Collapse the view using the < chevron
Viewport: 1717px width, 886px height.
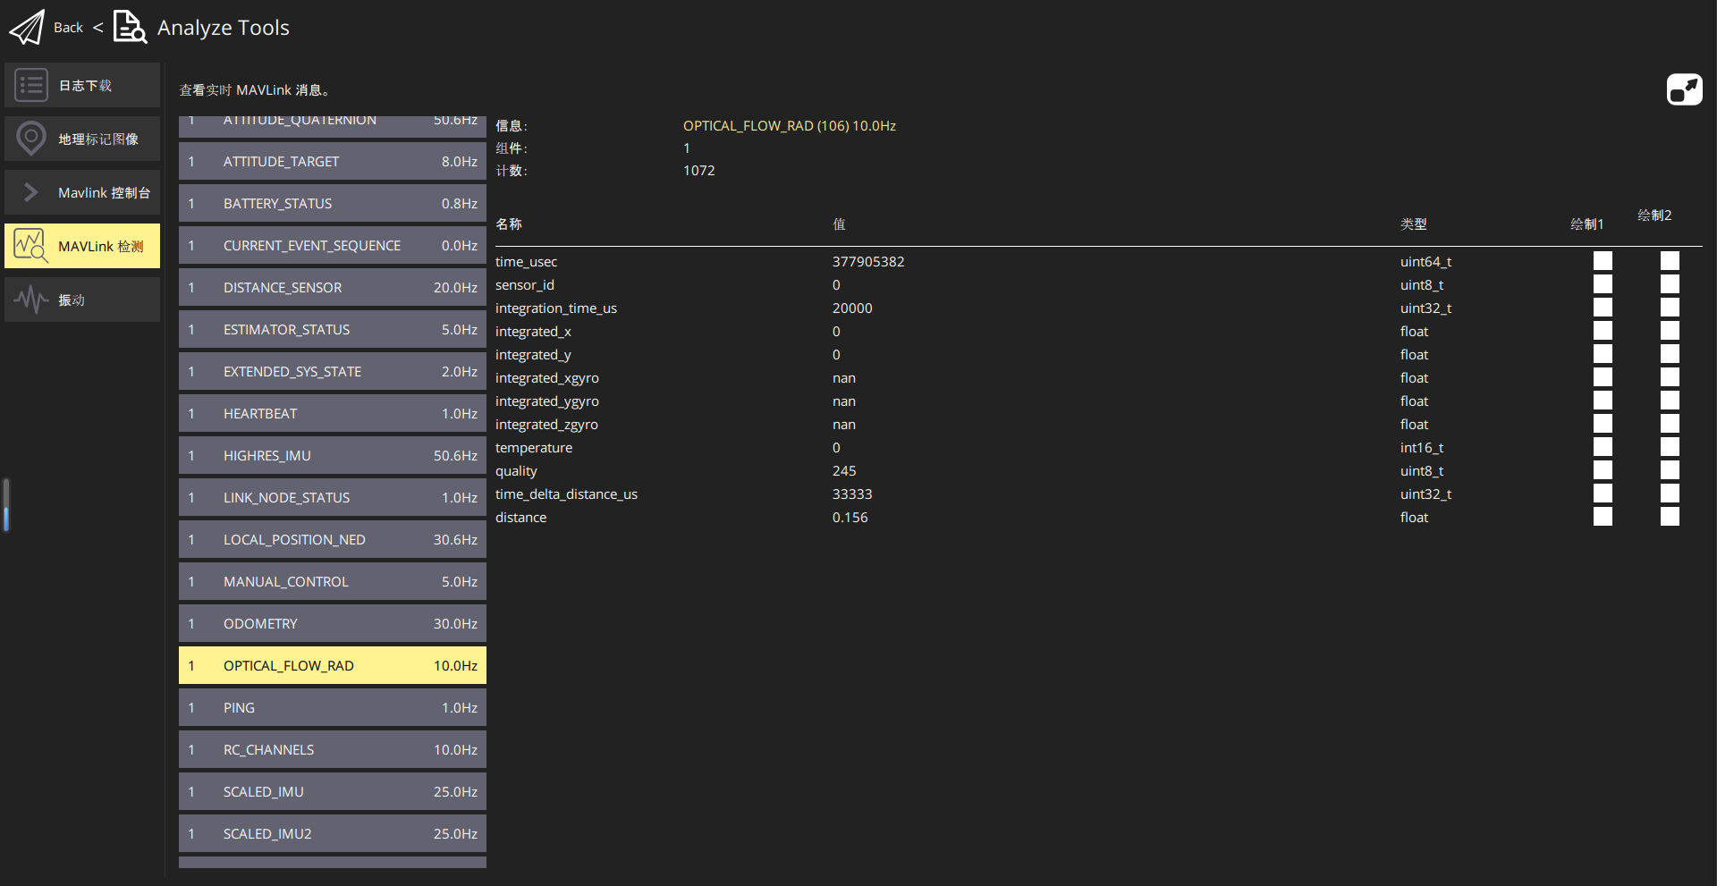point(98,27)
